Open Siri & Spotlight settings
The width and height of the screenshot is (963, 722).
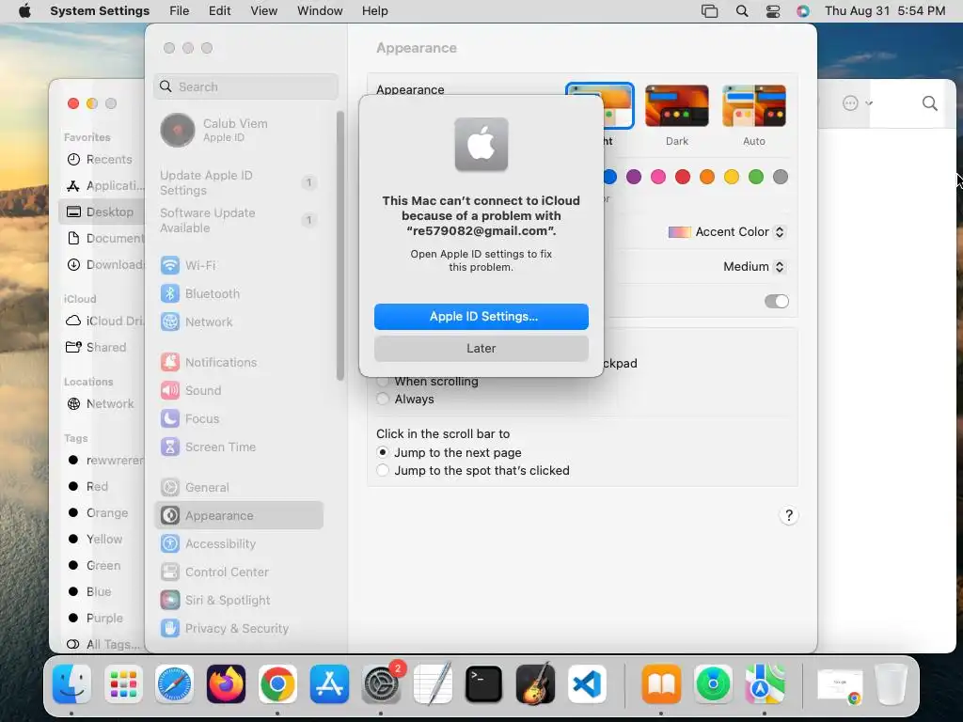coord(238,601)
